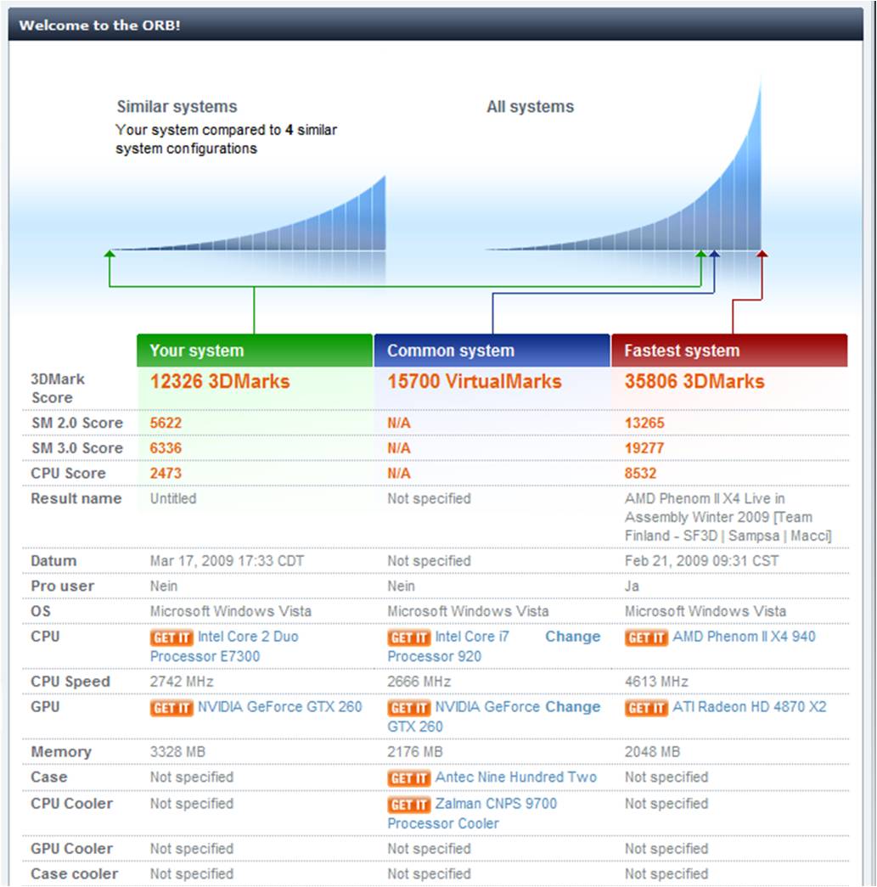
Task: Open Intel Core i7 Processor 920 link
Action: (448, 646)
